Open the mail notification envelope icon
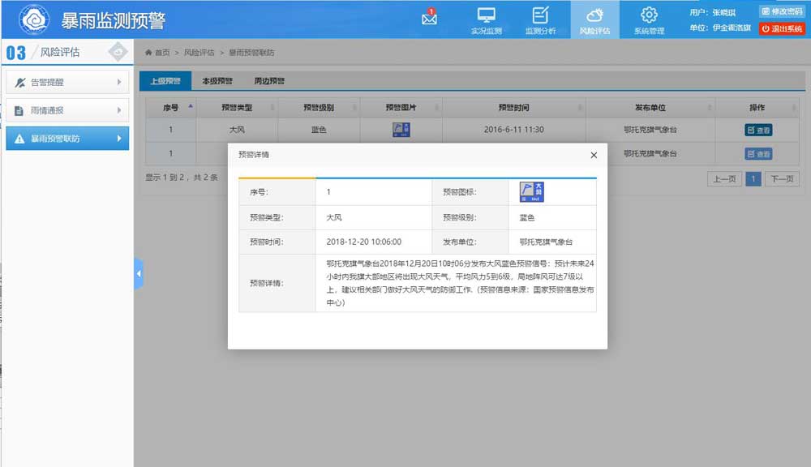 point(429,19)
